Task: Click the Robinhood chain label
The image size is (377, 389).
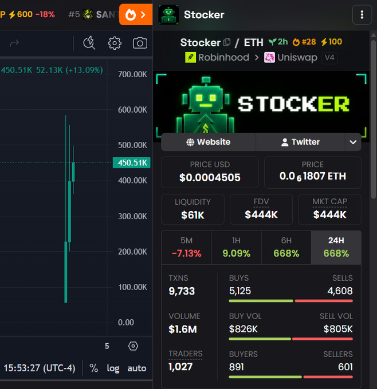Action: point(223,57)
